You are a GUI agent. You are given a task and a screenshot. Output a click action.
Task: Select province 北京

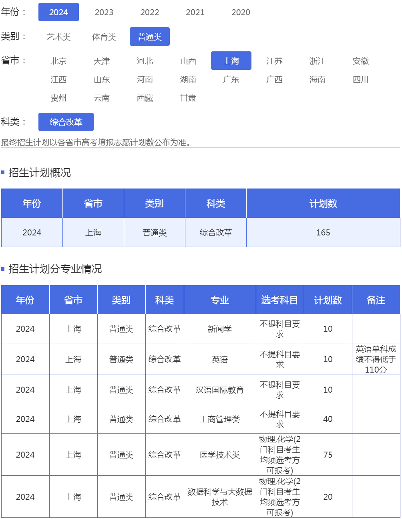click(58, 61)
